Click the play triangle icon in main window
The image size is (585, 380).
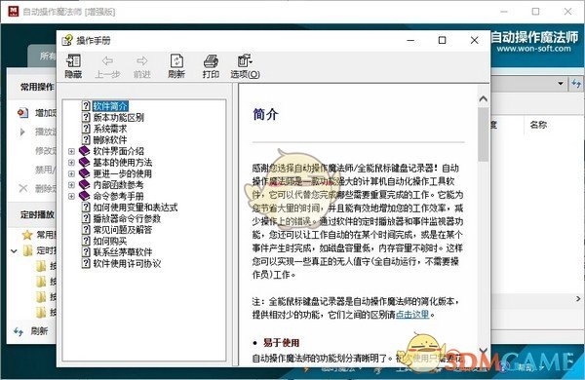[22, 132]
